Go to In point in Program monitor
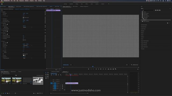Screen dimensions: 172x96 (96, 69)
